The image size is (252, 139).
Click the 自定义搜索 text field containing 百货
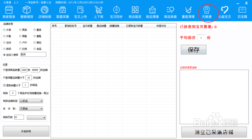tap(34, 55)
